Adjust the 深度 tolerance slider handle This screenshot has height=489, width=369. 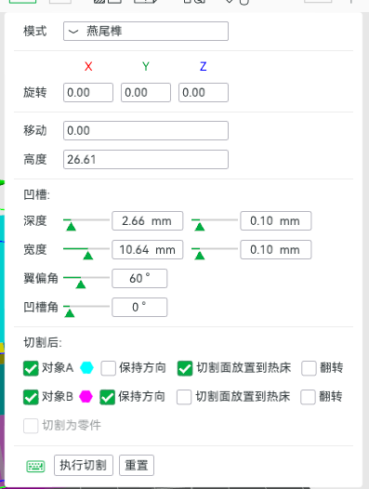pyautogui.click(x=200, y=227)
